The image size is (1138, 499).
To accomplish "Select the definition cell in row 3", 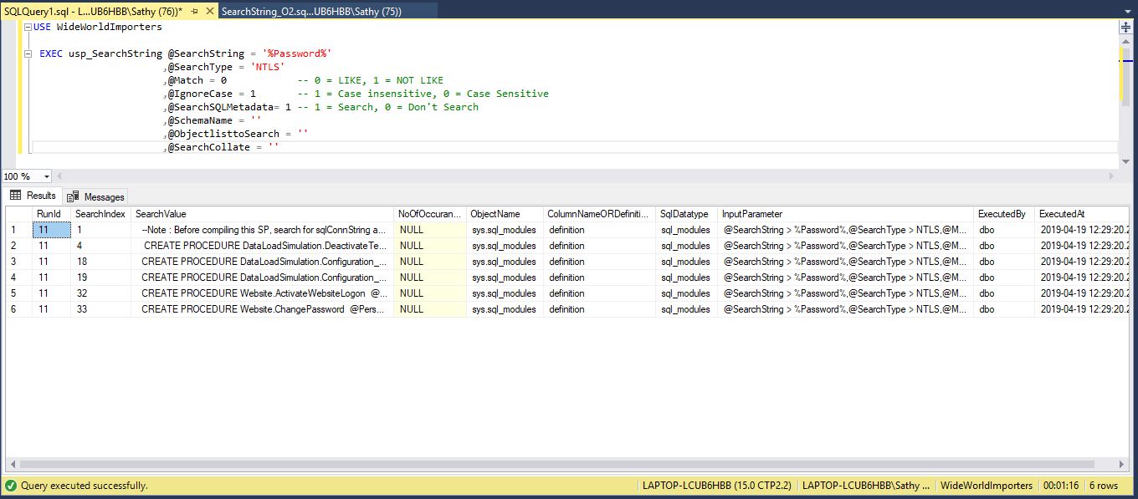I will click(x=599, y=262).
